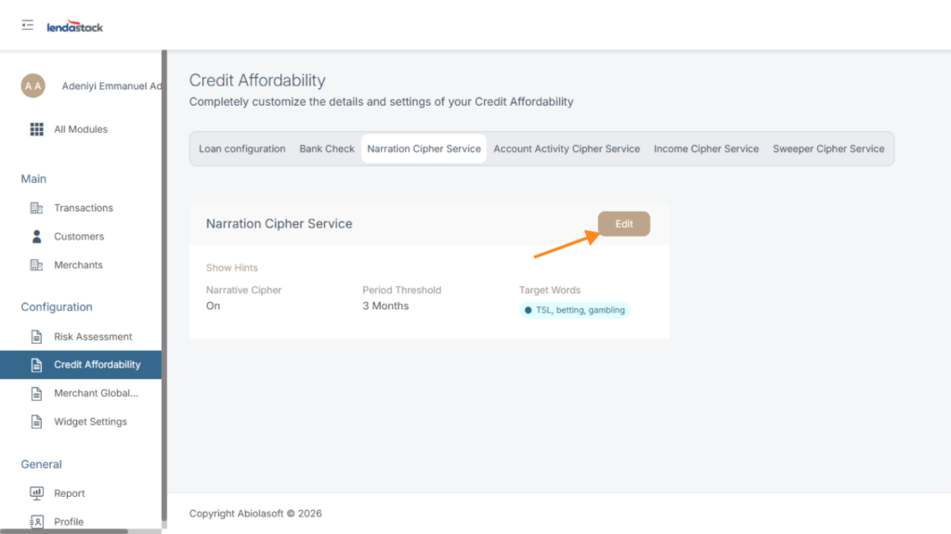Click the Risk Assessment document icon
The image size is (951, 534).
click(37, 337)
